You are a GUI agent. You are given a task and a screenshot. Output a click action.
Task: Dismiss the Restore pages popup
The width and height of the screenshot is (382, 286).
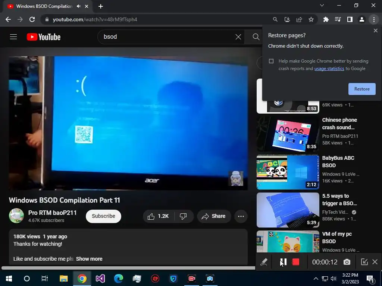coord(375,31)
